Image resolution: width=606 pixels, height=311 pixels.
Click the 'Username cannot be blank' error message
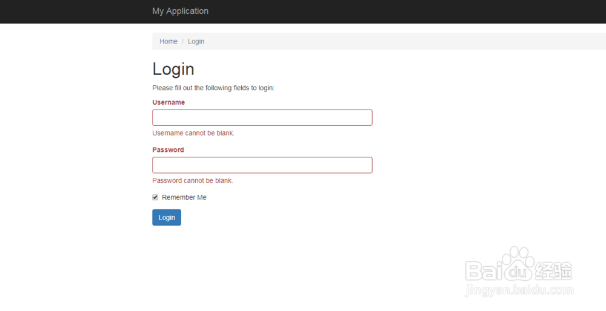[x=193, y=133]
